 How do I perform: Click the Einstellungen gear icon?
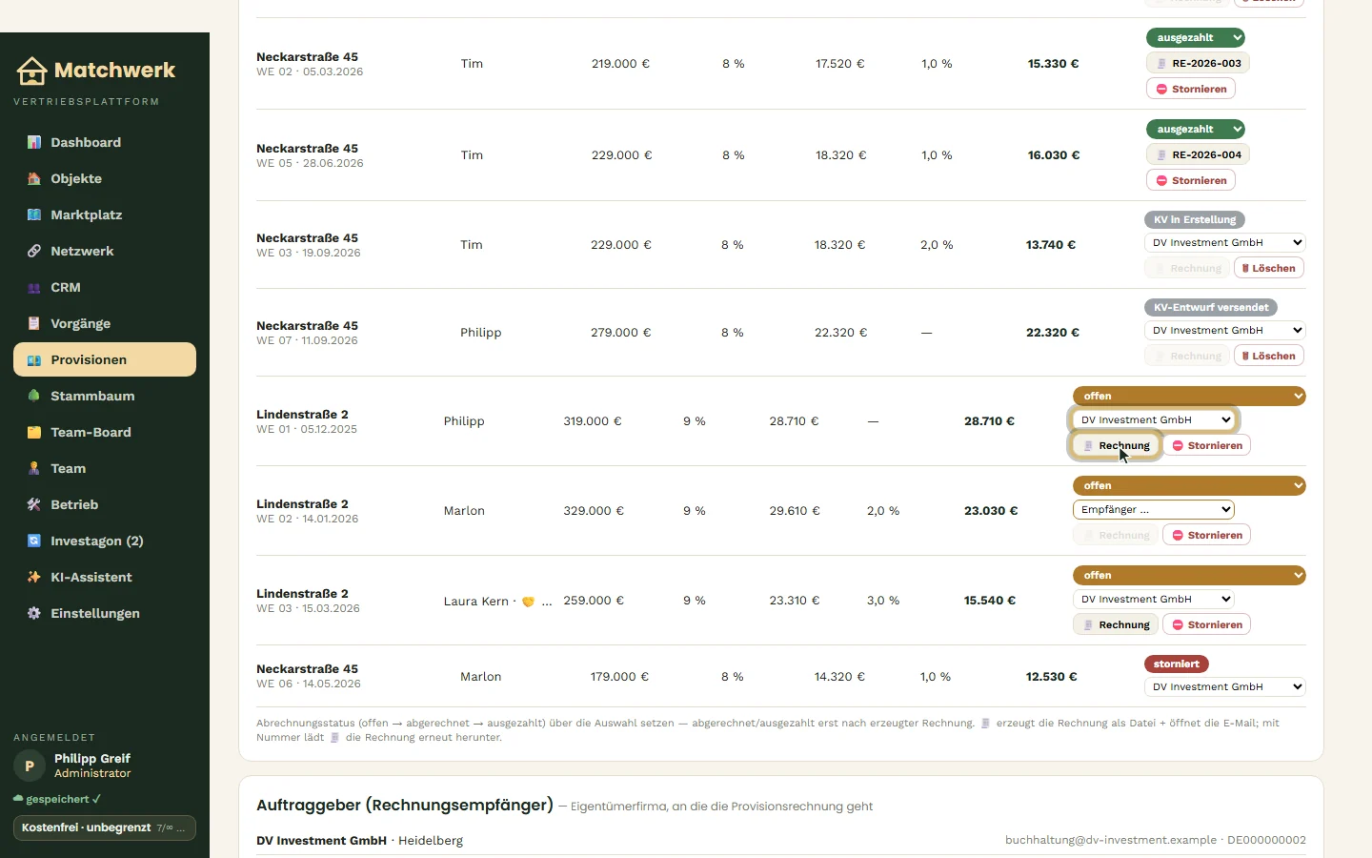(x=34, y=613)
